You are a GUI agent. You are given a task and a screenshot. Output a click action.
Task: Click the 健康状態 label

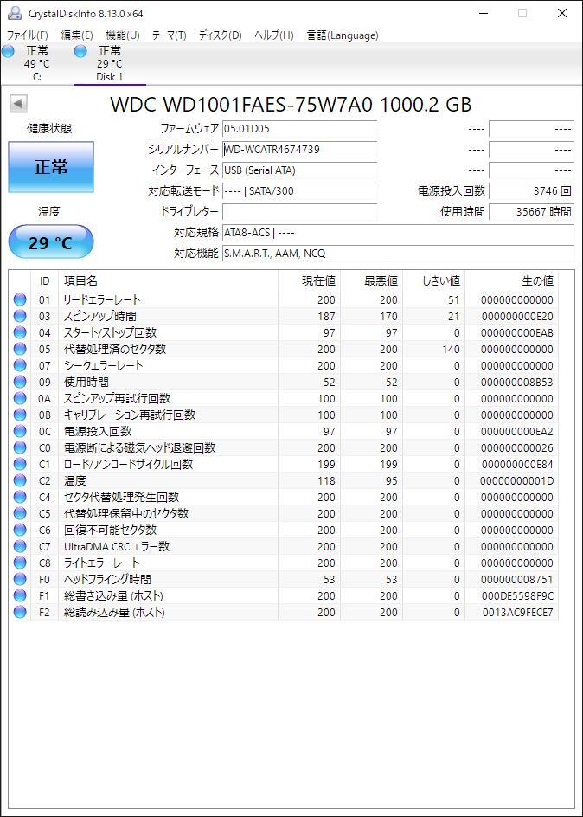(x=49, y=129)
